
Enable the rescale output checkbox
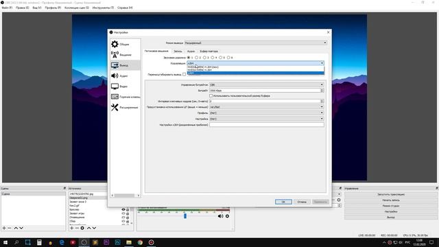[x=184, y=75]
